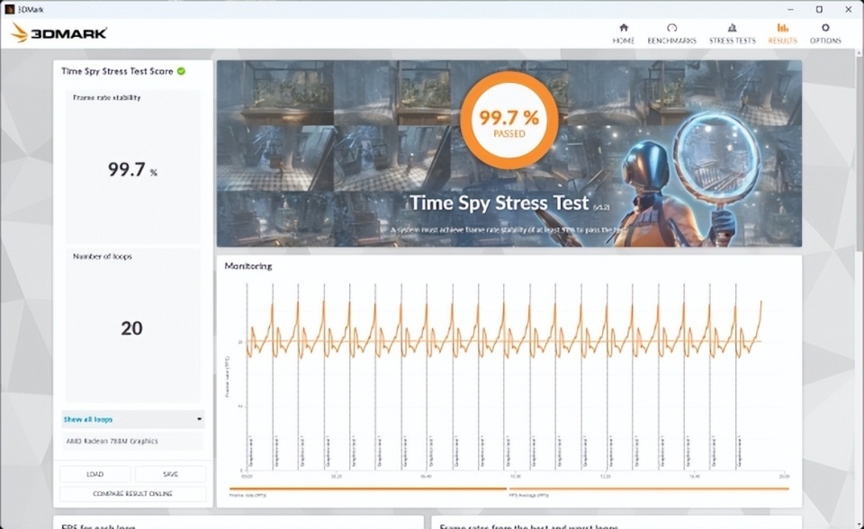The height and width of the screenshot is (529, 864).
Task: Click the dropdown arrow next to Show all loops
Action: click(x=198, y=419)
